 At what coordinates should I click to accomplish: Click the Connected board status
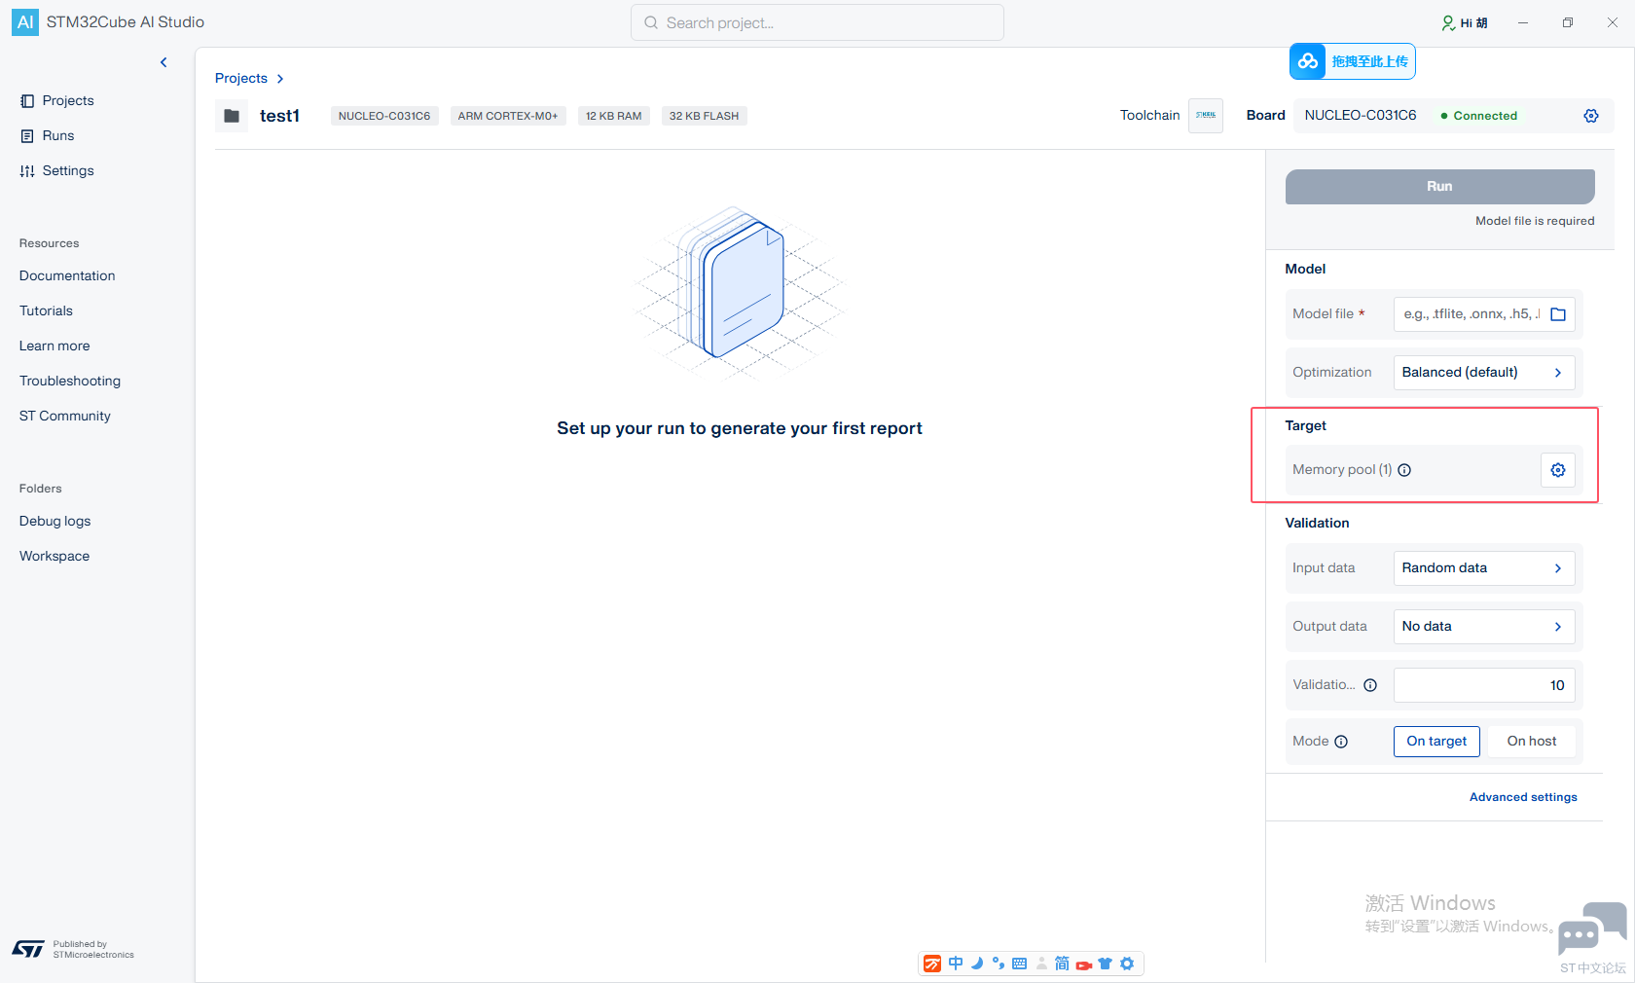click(1479, 116)
